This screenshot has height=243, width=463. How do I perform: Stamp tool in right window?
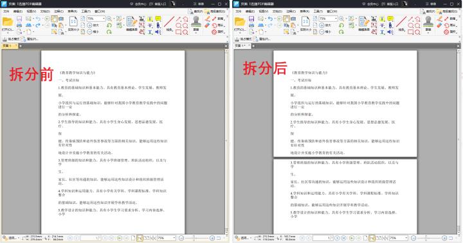click(428, 22)
